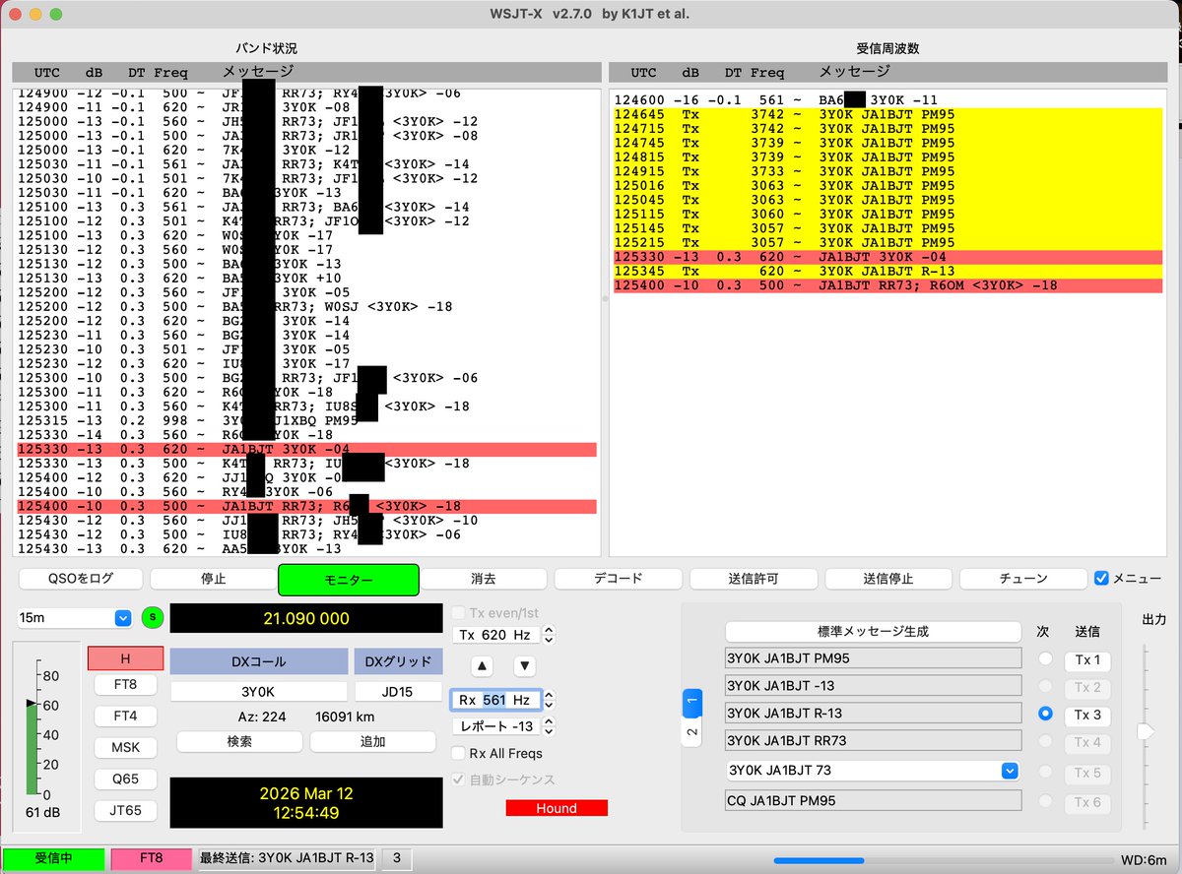The width and height of the screenshot is (1182, 874).
Task: Toggle the green モニター button
Action: (349, 580)
